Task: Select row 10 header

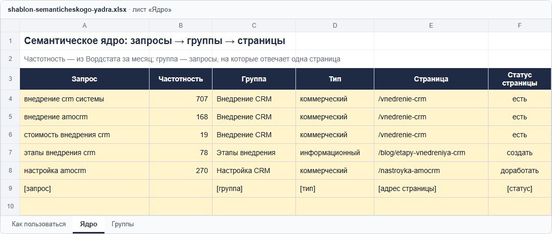Action: pos(10,206)
